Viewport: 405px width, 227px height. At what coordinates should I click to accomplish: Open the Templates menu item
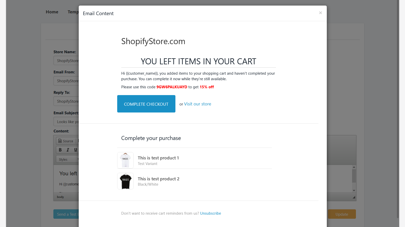(x=73, y=12)
